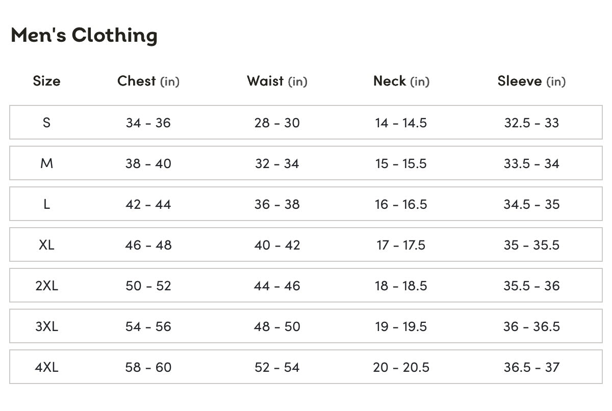Select the S size row label

tap(46, 123)
